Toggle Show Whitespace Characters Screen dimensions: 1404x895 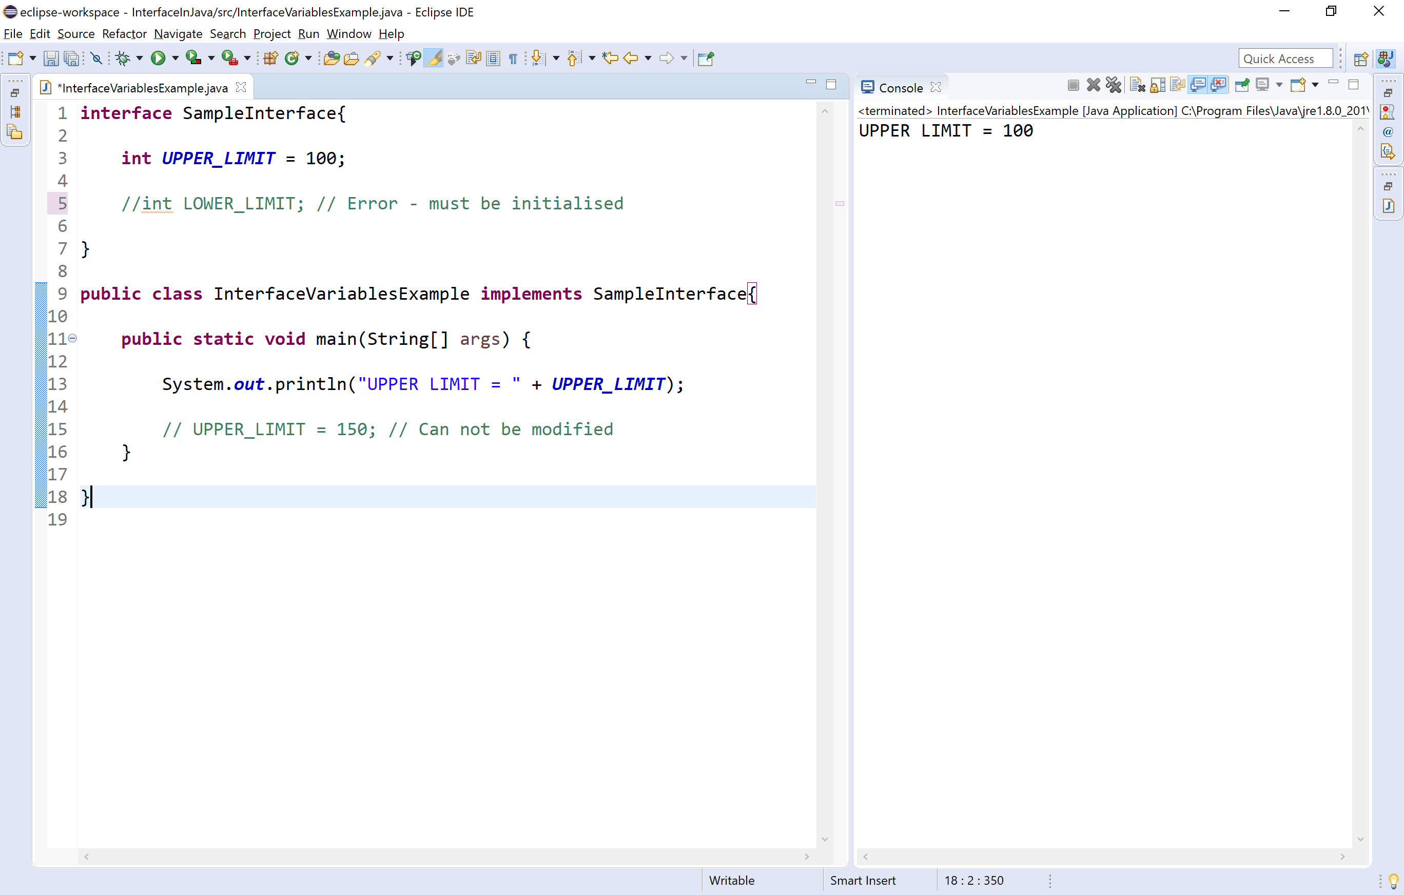point(513,57)
